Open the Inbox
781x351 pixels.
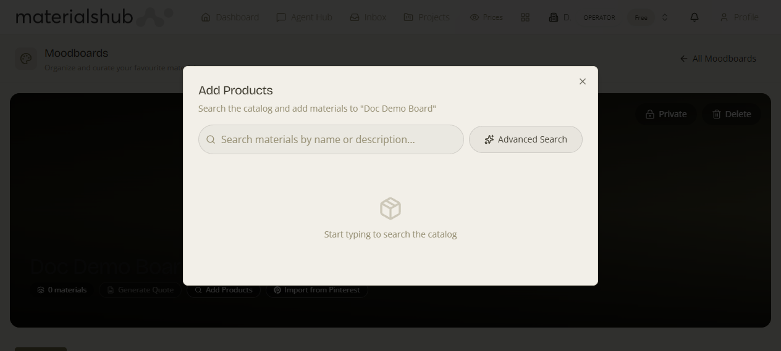point(368,17)
